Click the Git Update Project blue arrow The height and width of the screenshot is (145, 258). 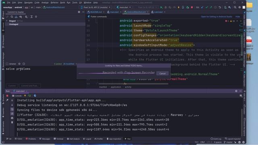click(x=202, y=7)
